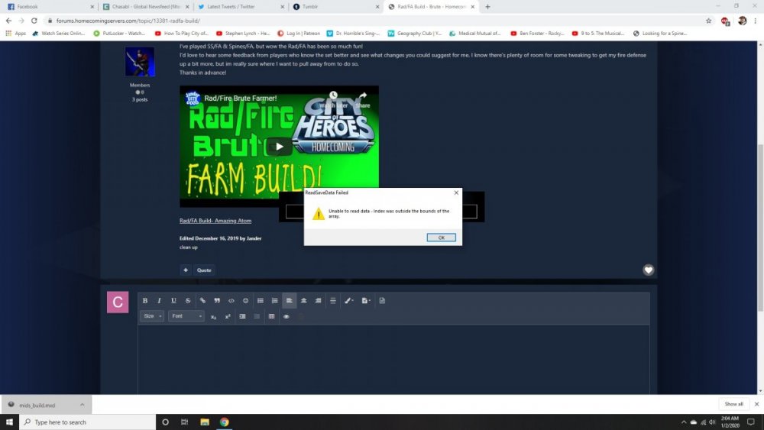764x430 pixels.
Task: Toggle bold formatting in the editor
Action: tap(145, 301)
